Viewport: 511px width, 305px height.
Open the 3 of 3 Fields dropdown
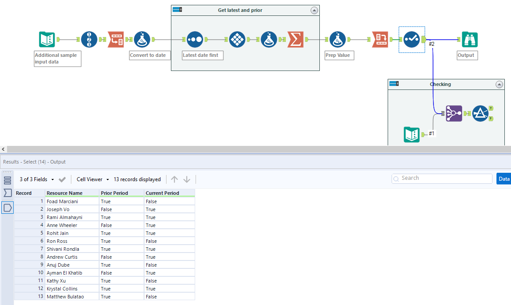pyautogui.click(x=37, y=179)
